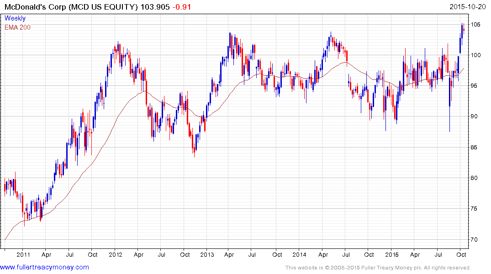
Task: Select the 85 price axis label
Action: [474, 148]
